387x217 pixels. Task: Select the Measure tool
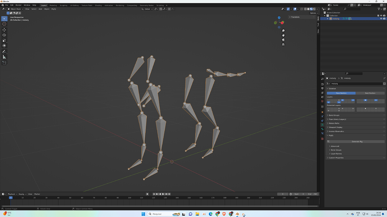click(4, 57)
